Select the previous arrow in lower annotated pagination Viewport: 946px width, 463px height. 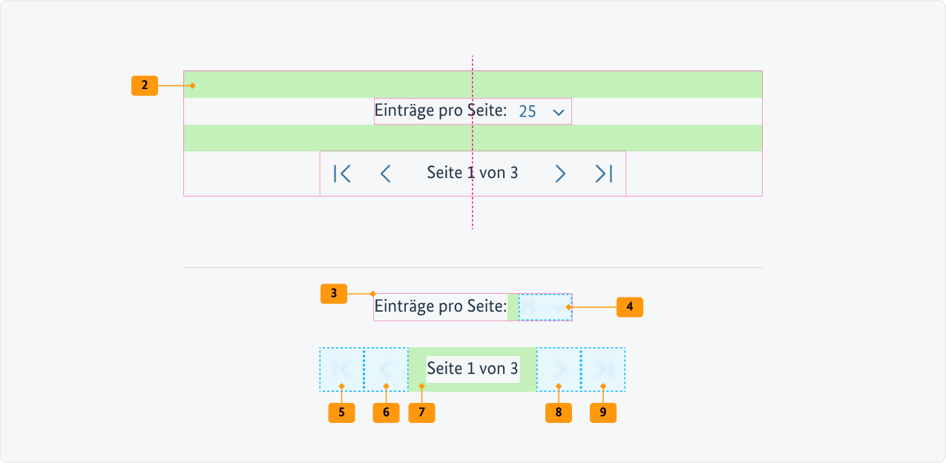pos(386,368)
